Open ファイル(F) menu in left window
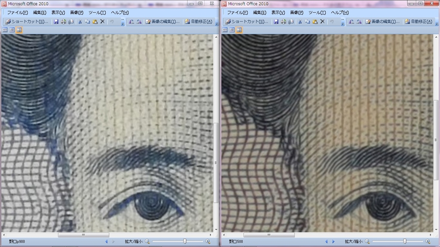 click(17, 12)
